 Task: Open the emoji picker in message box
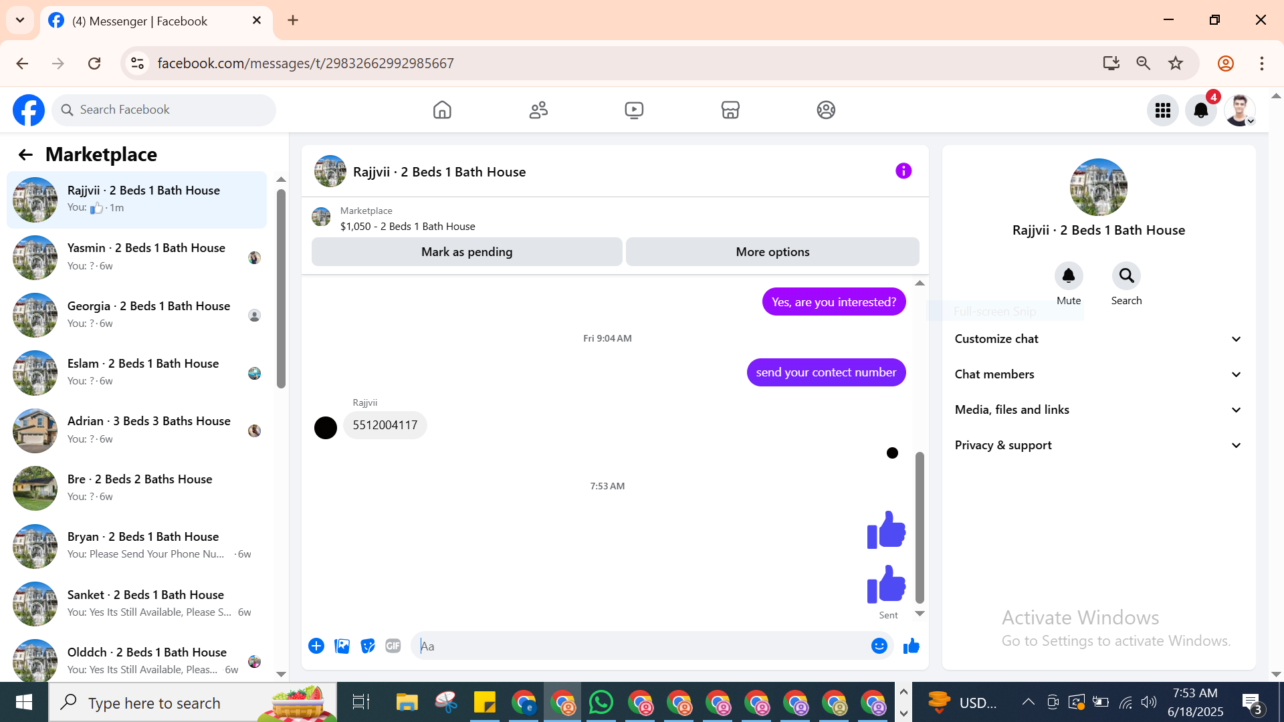[x=879, y=646]
